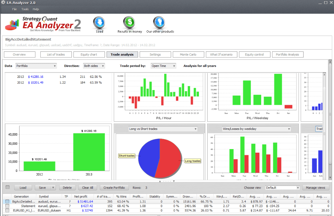334x216 pixels.
Task: Click the Clear All button
Action: pyautogui.click(x=87, y=188)
